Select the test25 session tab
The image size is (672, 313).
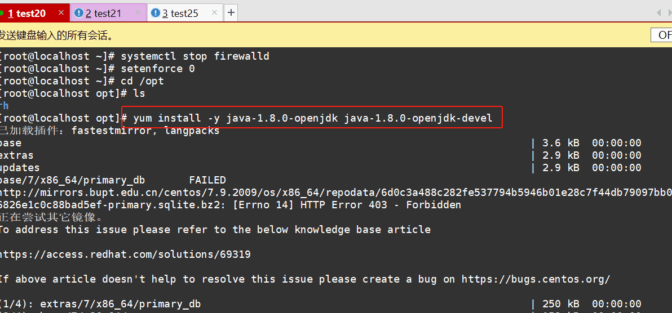click(180, 13)
